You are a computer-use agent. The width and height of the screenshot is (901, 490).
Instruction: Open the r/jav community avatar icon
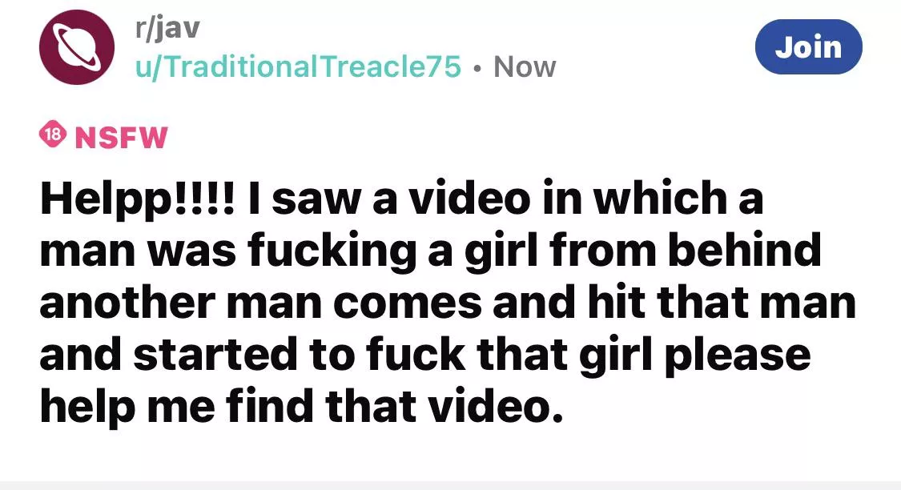(76, 47)
